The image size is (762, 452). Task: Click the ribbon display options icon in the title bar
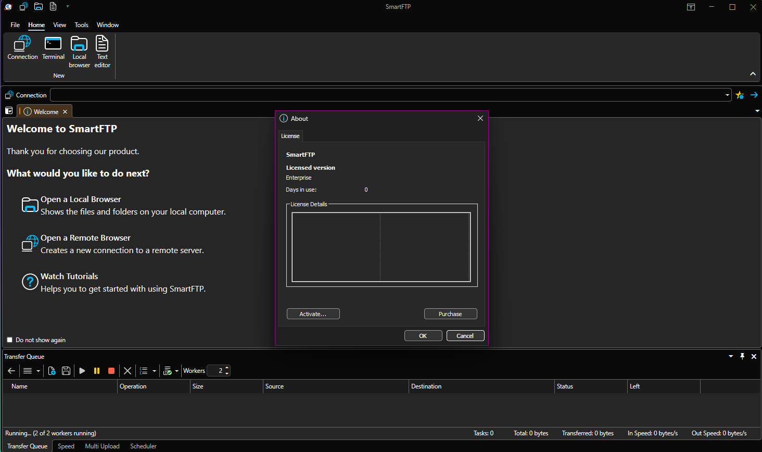[x=691, y=7]
